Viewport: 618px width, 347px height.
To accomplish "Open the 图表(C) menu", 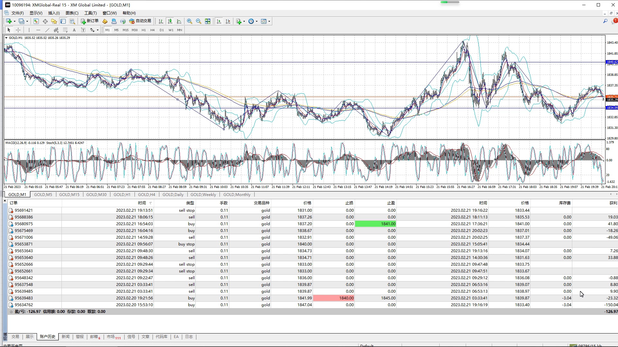I will point(72,13).
